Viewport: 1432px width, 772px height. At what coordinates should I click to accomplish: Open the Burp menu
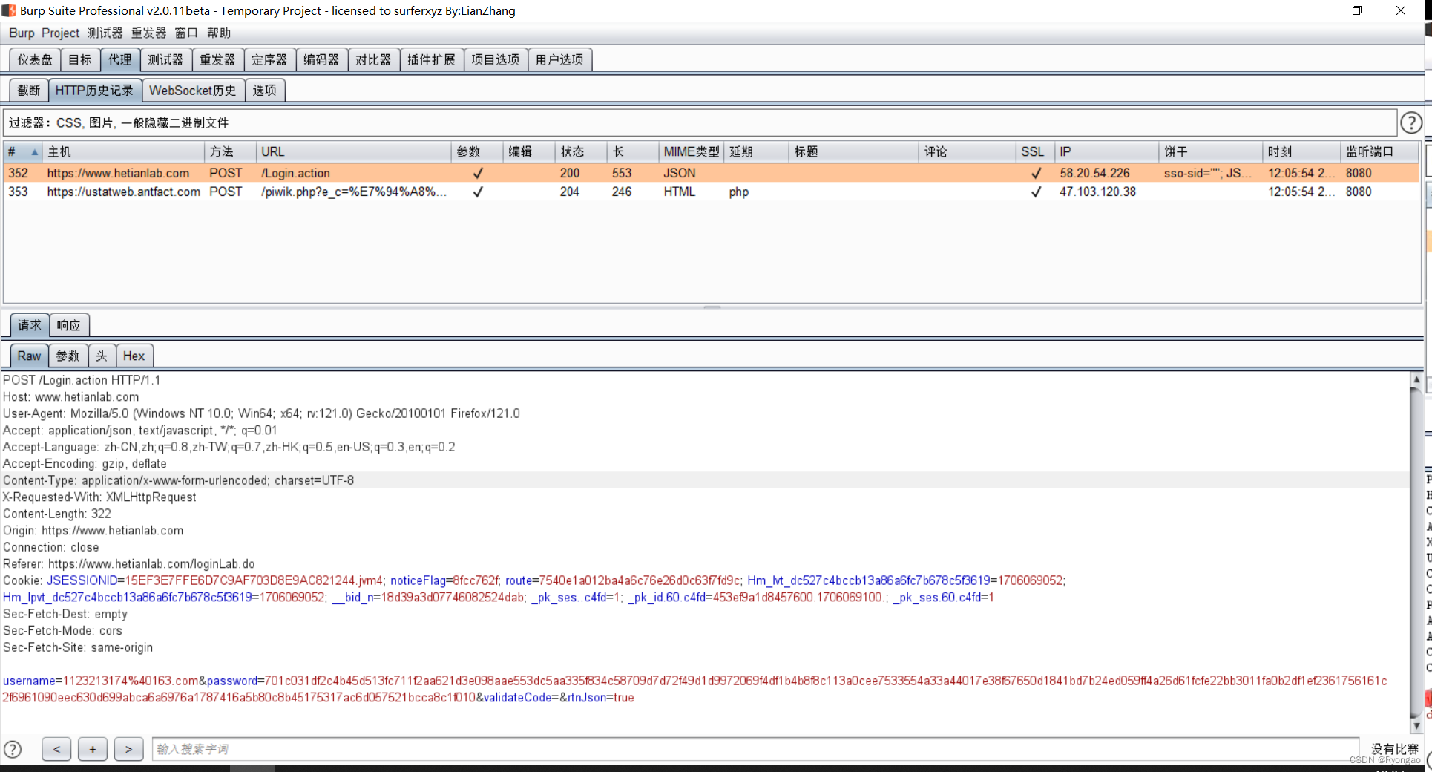[x=22, y=33]
